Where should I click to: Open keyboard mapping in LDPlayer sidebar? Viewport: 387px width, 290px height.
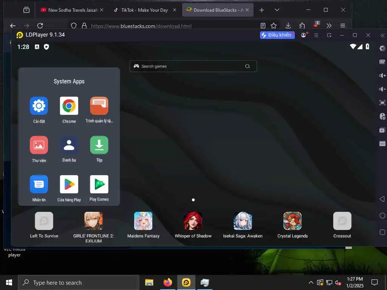382,62
